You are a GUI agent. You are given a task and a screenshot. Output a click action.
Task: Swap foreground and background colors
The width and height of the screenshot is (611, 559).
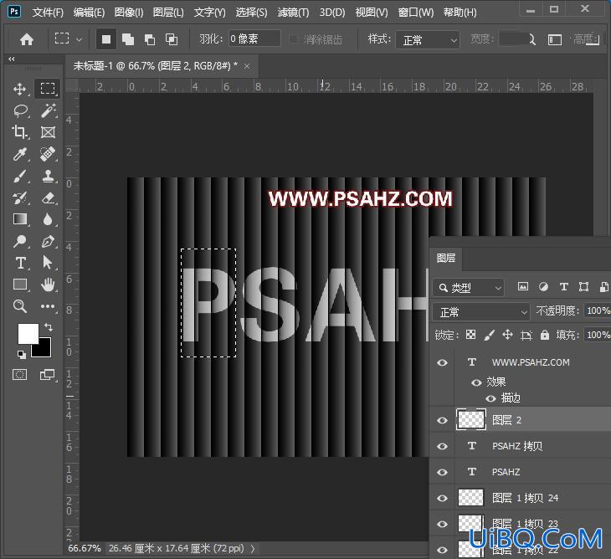click(49, 327)
